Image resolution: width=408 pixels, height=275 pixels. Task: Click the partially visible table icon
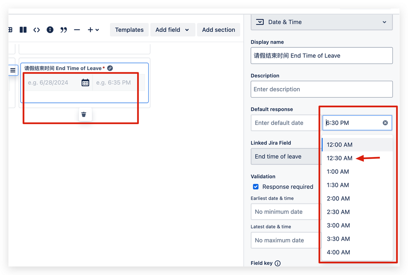(10, 30)
